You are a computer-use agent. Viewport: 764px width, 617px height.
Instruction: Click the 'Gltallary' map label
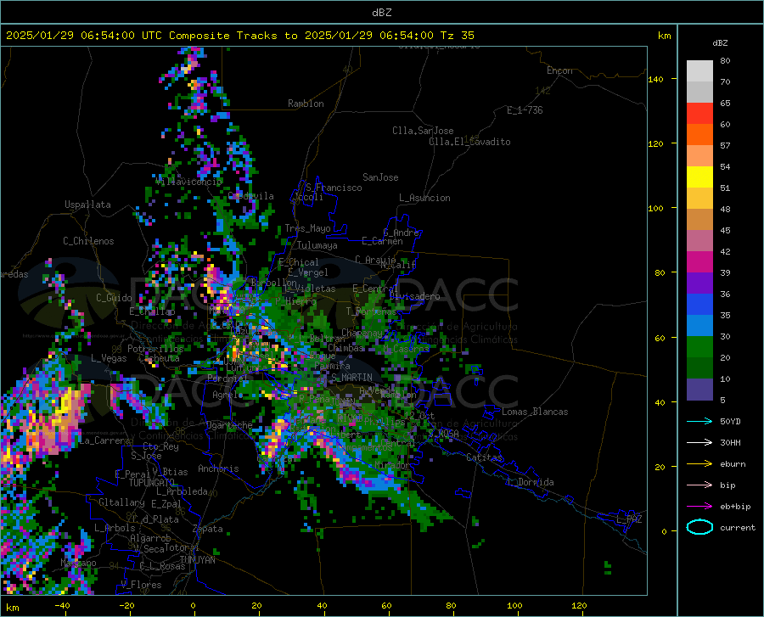coord(121,502)
